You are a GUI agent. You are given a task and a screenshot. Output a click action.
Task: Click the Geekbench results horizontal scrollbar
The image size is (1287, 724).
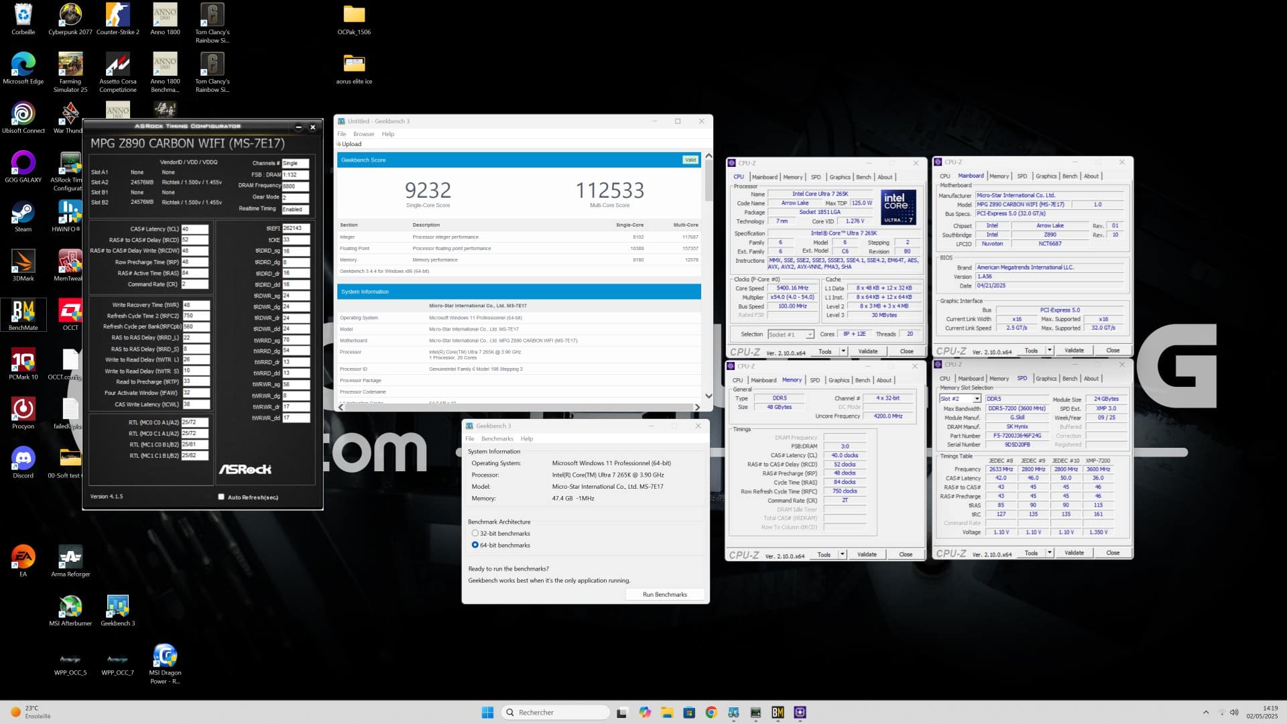pos(519,407)
